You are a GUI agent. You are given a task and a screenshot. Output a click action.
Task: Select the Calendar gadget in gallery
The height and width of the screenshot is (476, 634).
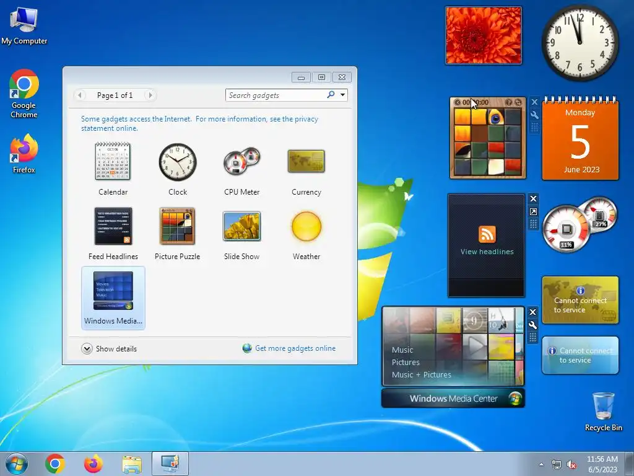click(113, 169)
